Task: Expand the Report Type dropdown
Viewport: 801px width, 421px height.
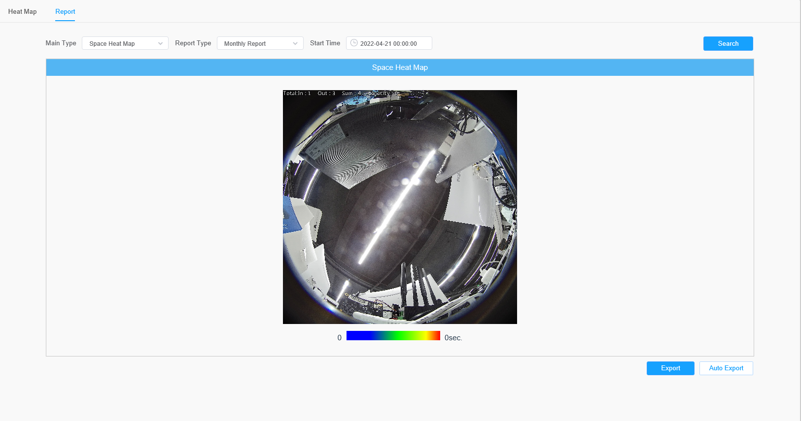Action: pos(260,43)
